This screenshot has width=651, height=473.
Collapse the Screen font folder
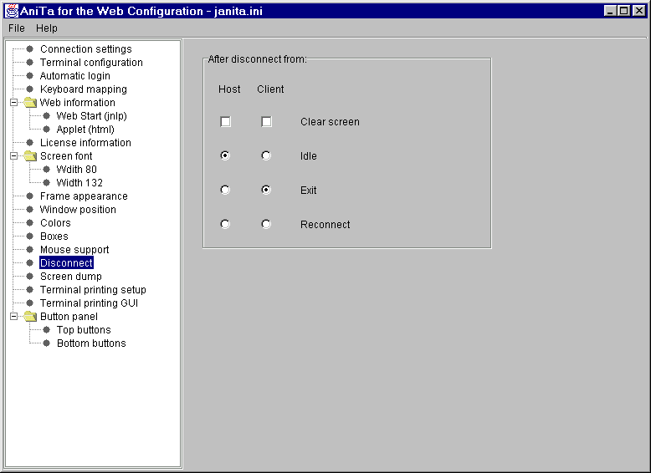(13, 156)
